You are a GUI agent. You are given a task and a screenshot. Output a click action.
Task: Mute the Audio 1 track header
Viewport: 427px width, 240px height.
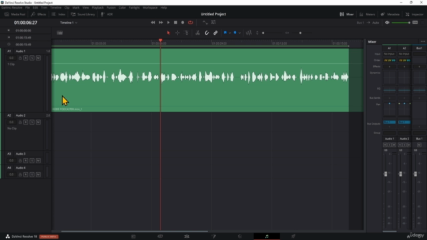[x=39, y=58]
